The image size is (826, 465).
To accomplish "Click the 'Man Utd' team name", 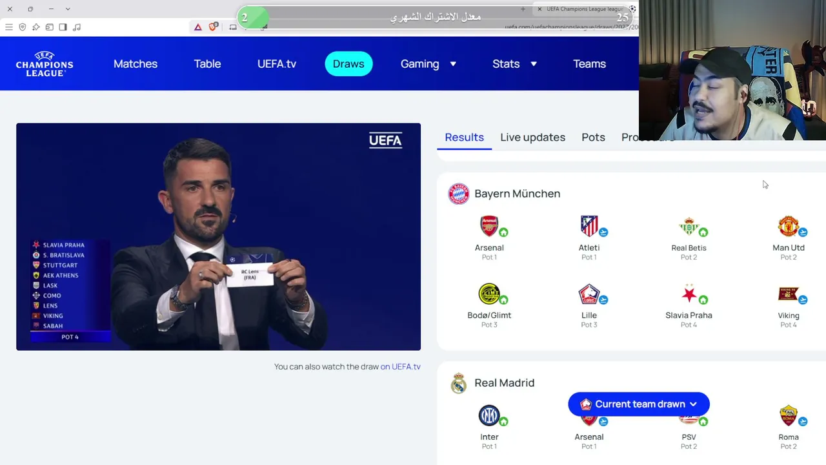I will [x=788, y=248].
